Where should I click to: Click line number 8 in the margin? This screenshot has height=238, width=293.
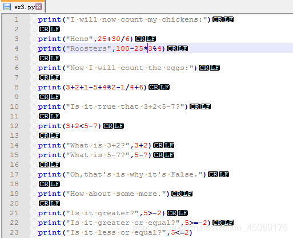[x=17, y=87]
